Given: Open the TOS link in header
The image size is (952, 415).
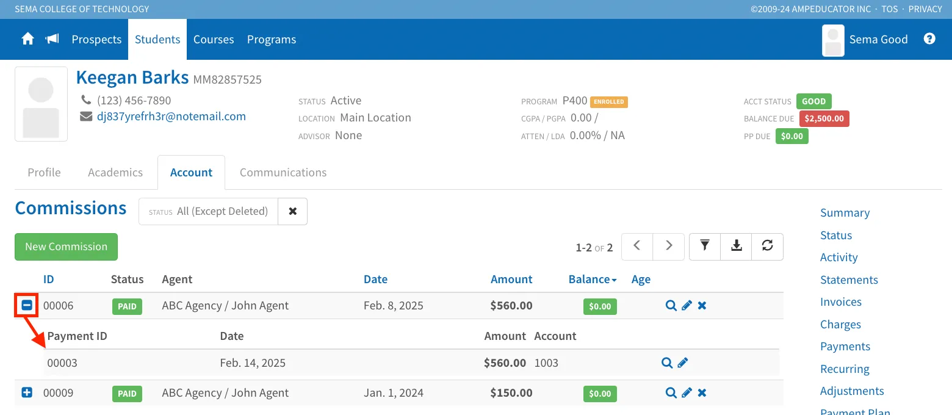Looking at the screenshot, I should [x=889, y=9].
